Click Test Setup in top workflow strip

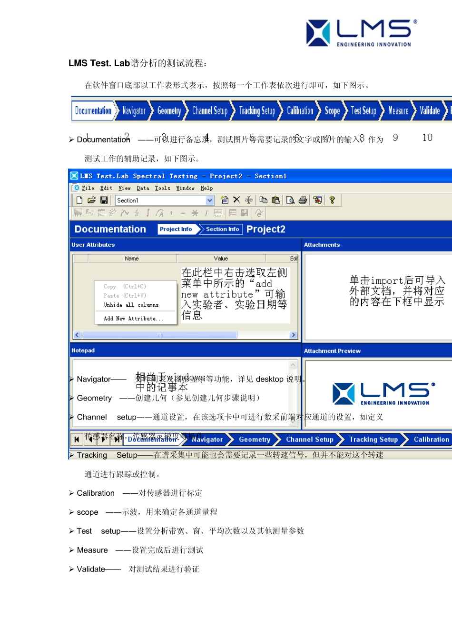coord(364,111)
